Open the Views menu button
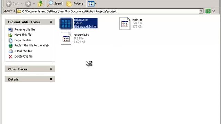 (92, 4)
